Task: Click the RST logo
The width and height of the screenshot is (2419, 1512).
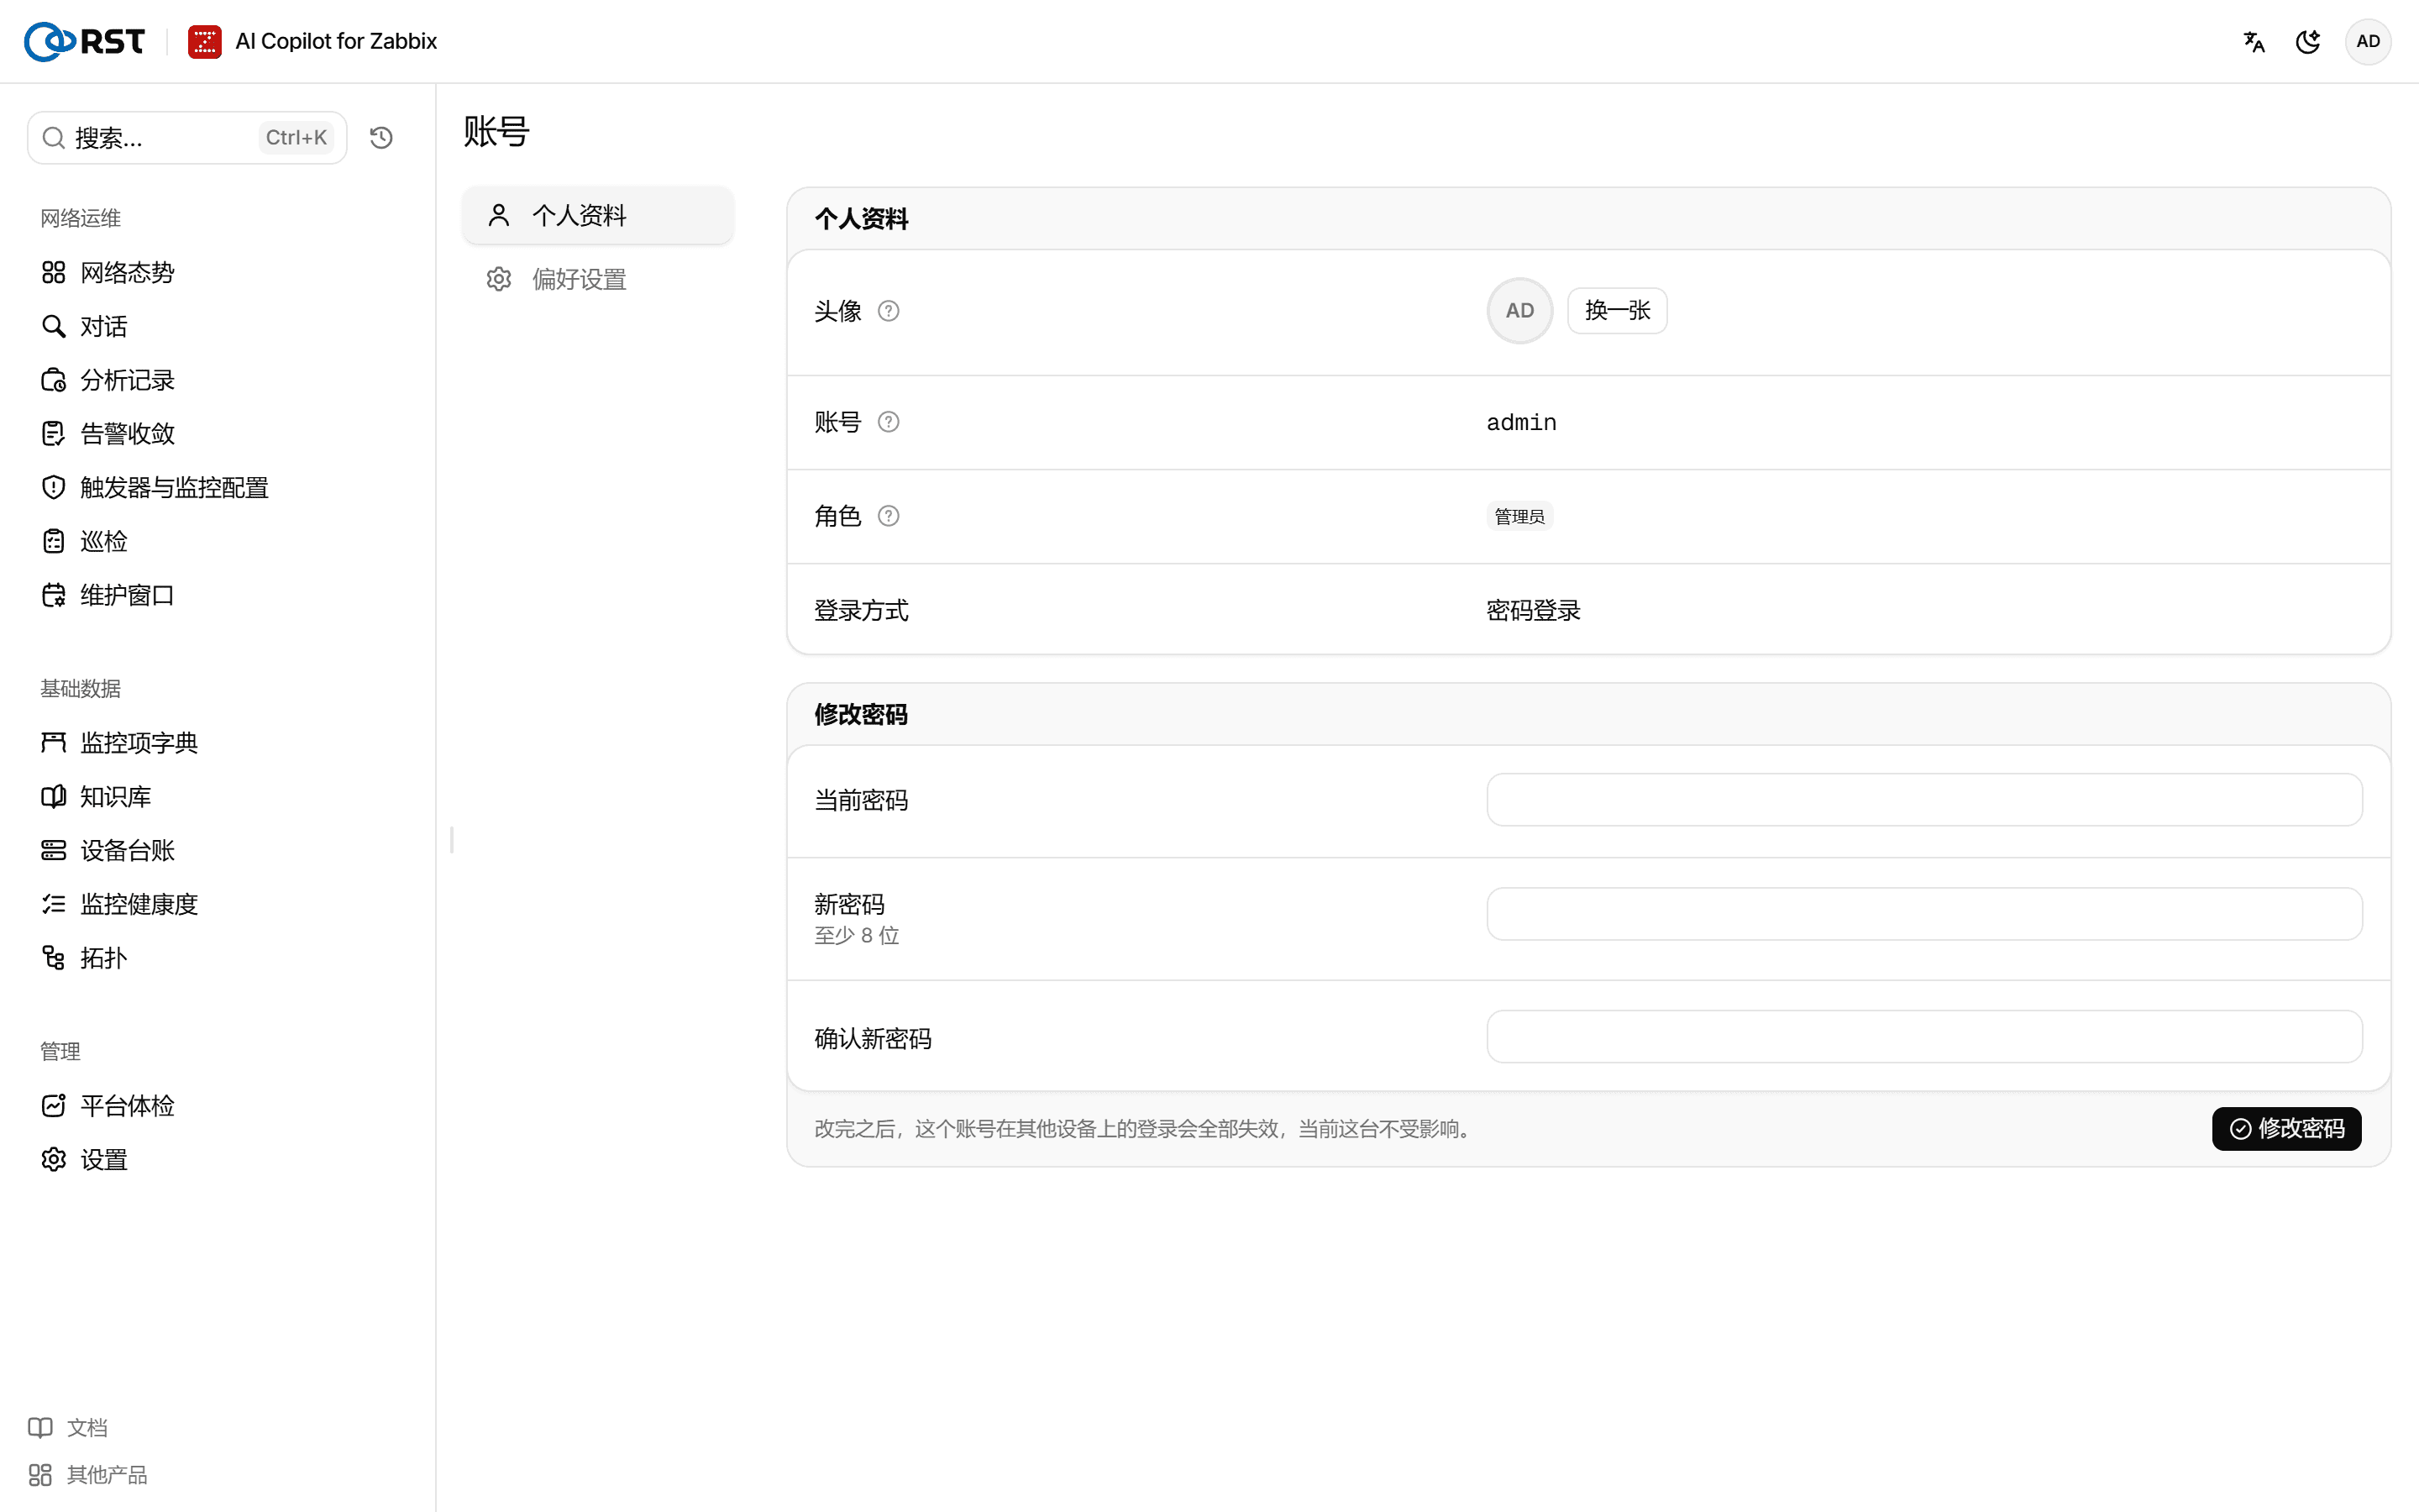Action: tap(85, 41)
